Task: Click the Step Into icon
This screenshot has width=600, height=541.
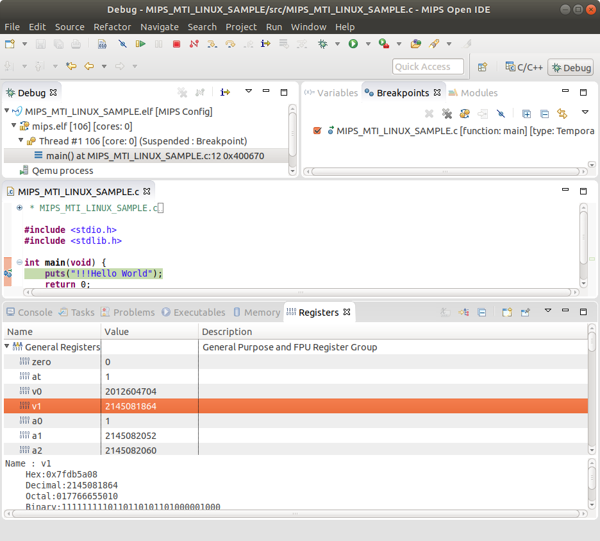Action: [212, 44]
